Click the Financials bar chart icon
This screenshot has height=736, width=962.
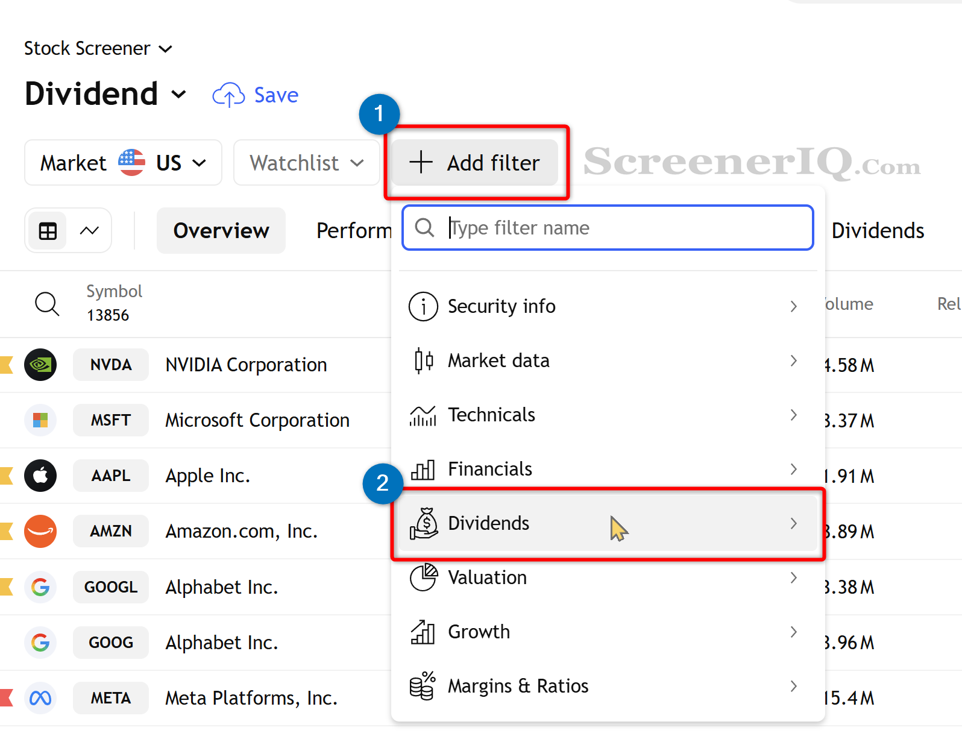(423, 469)
